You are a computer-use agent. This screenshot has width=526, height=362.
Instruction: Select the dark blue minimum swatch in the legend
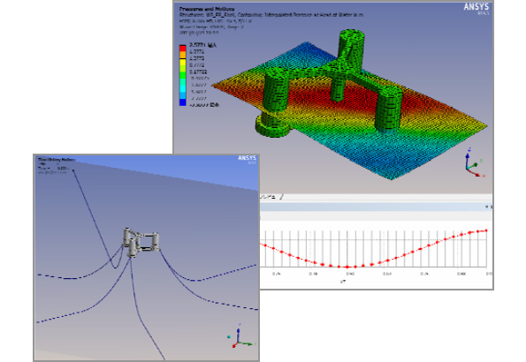point(182,102)
